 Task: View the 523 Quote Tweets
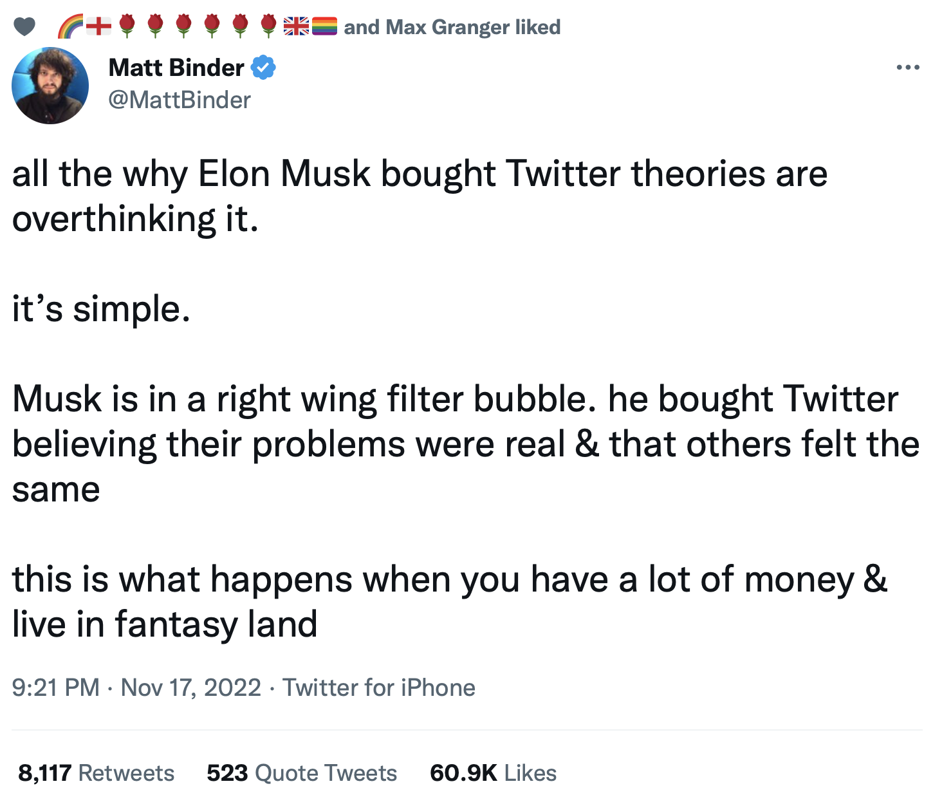302,772
